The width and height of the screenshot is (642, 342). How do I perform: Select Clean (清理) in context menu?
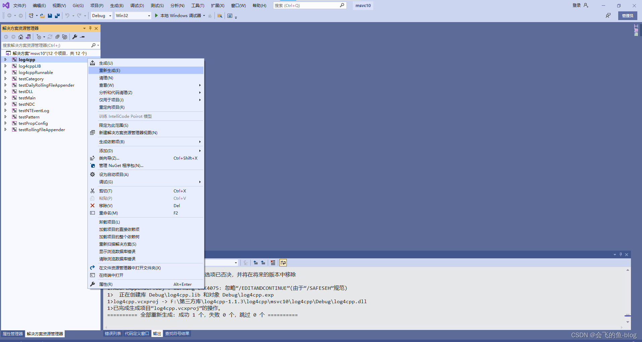[x=146, y=78]
